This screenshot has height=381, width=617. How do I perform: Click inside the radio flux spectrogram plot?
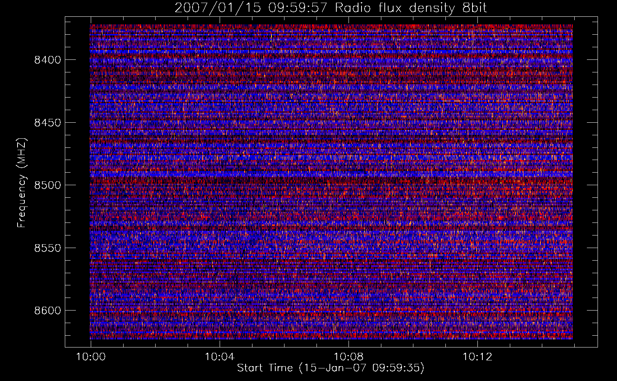tap(331, 182)
